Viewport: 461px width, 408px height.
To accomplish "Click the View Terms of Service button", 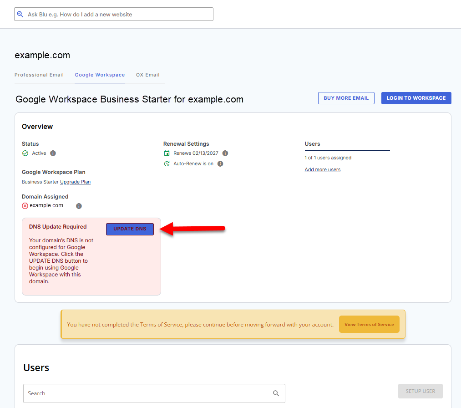I will [x=369, y=324].
